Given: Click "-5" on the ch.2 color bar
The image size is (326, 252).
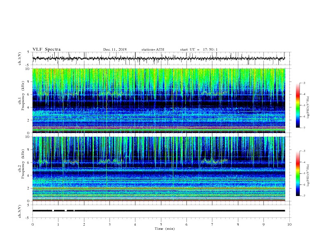Looking at the screenshot, I should coord(303,173).
